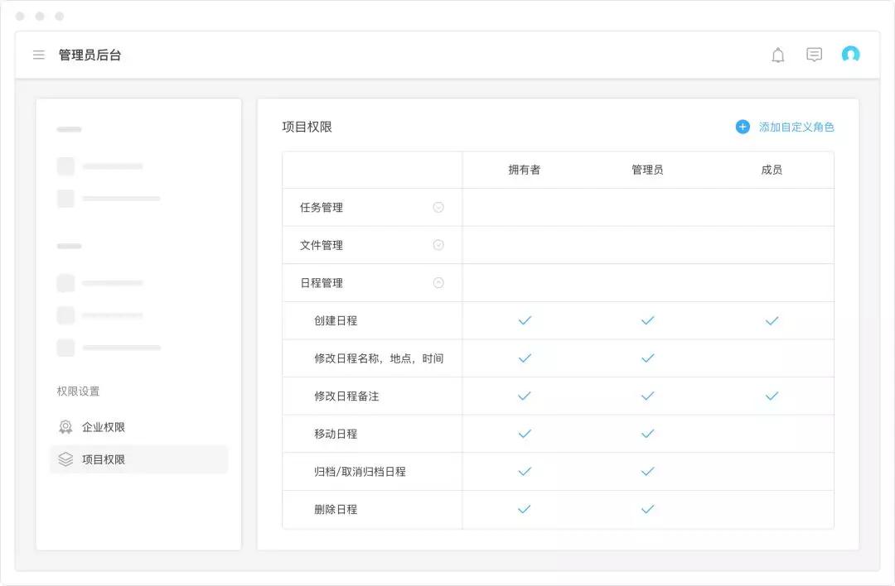The image size is (895, 586).
Task: Click the 管理员 column header
Action: coord(647,170)
